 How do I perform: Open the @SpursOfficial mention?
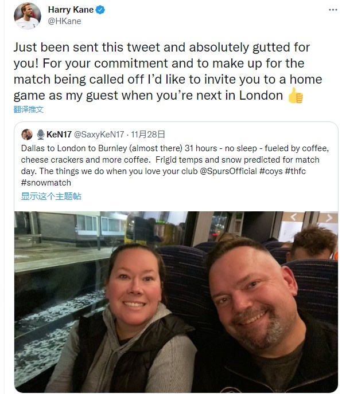228,171
